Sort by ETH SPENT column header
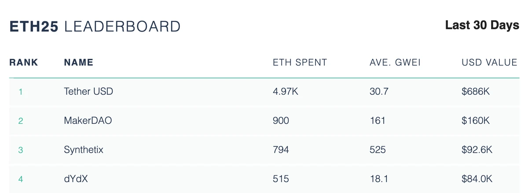The width and height of the screenshot is (528, 193). (300, 62)
